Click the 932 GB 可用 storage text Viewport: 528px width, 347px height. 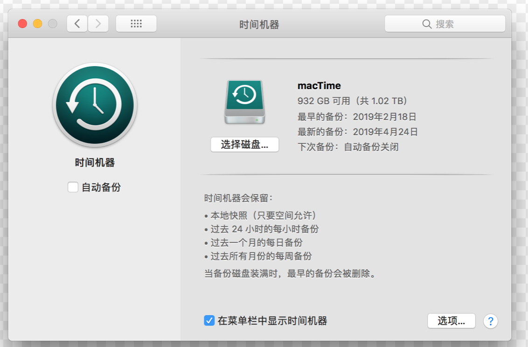tap(353, 101)
